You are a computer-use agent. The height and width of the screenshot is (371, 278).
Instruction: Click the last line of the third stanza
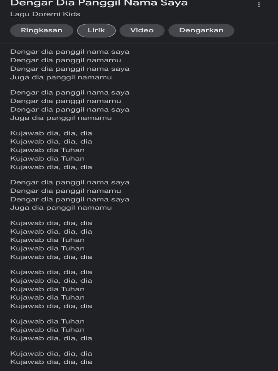pyautogui.click(x=51, y=167)
